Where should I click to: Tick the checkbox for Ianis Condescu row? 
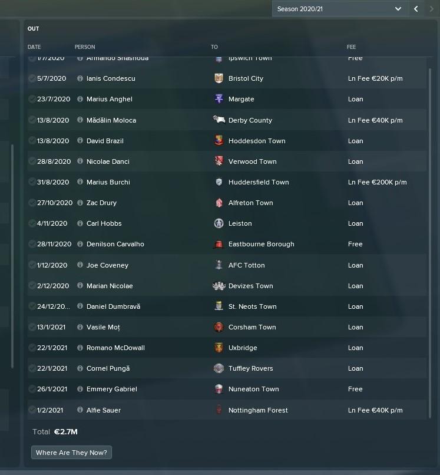pos(32,78)
